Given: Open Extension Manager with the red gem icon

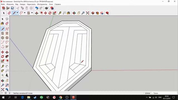Looking at the screenshot, I should click(x=107, y=13).
